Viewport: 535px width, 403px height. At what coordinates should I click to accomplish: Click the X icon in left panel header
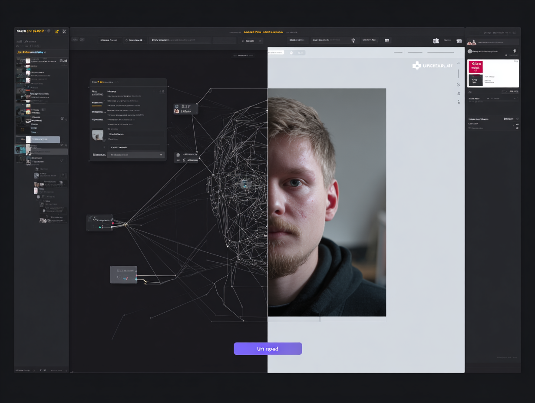[x=64, y=31]
